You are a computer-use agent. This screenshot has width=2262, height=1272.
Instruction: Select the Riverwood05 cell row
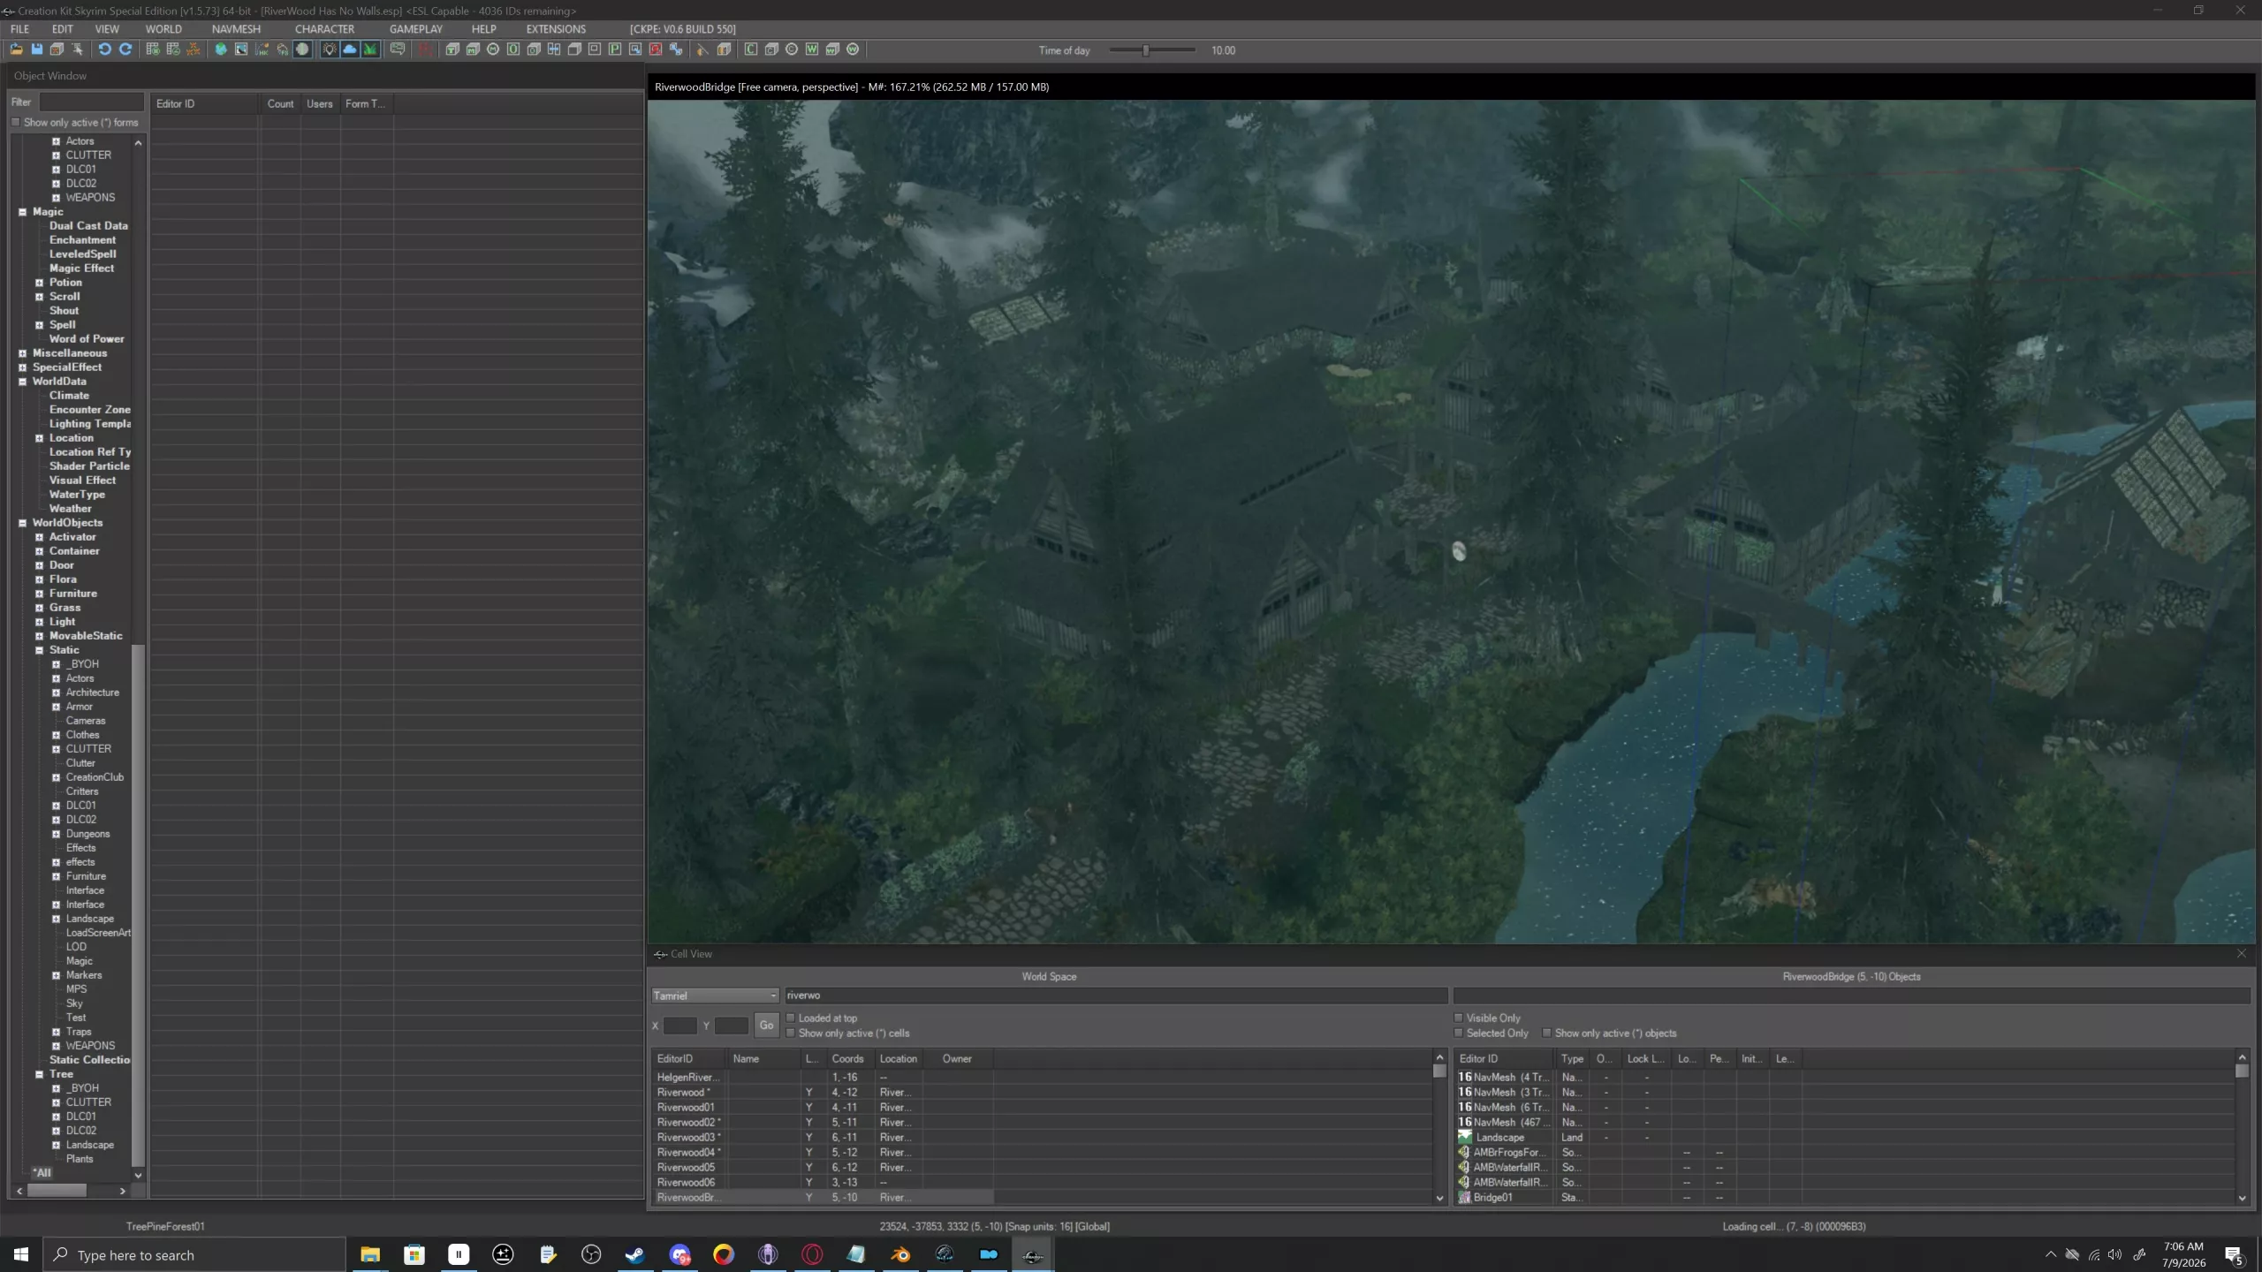tap(824, 1167)
